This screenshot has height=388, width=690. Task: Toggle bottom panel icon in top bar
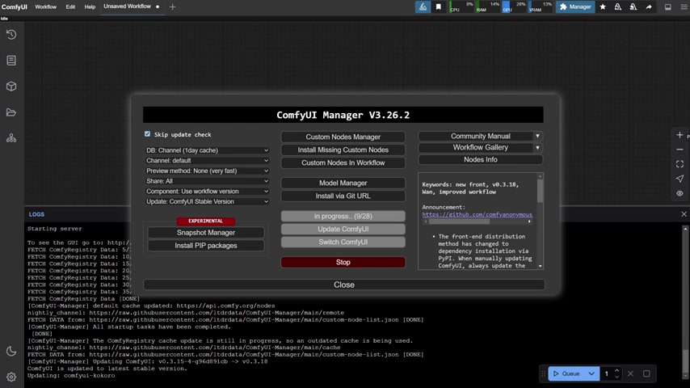click(668, 6)
